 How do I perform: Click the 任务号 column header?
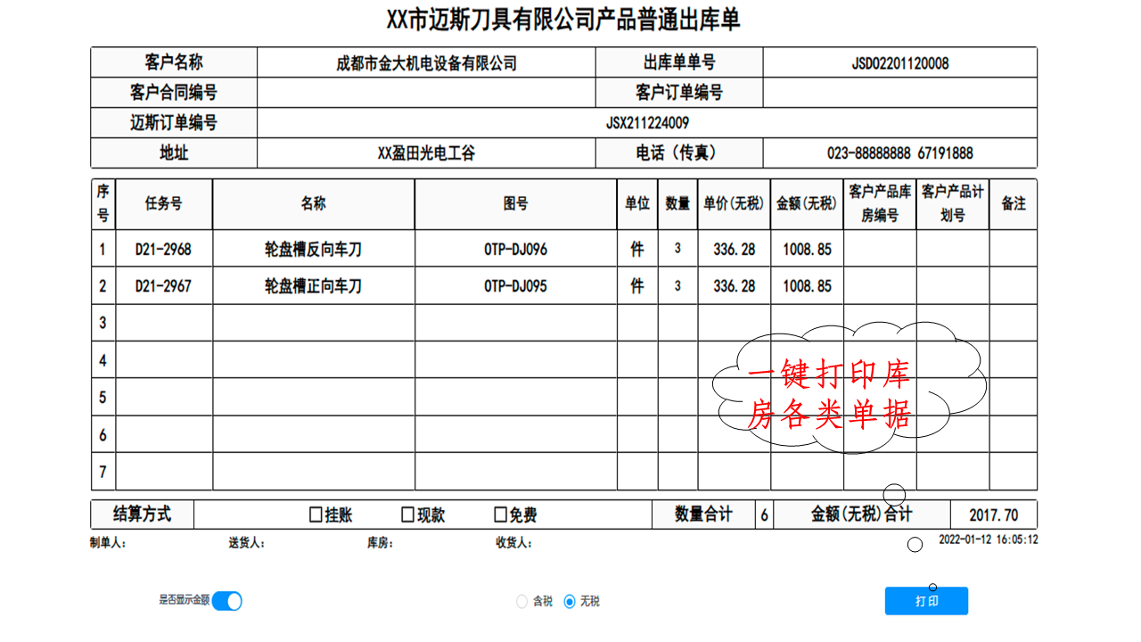pos(163,203)
